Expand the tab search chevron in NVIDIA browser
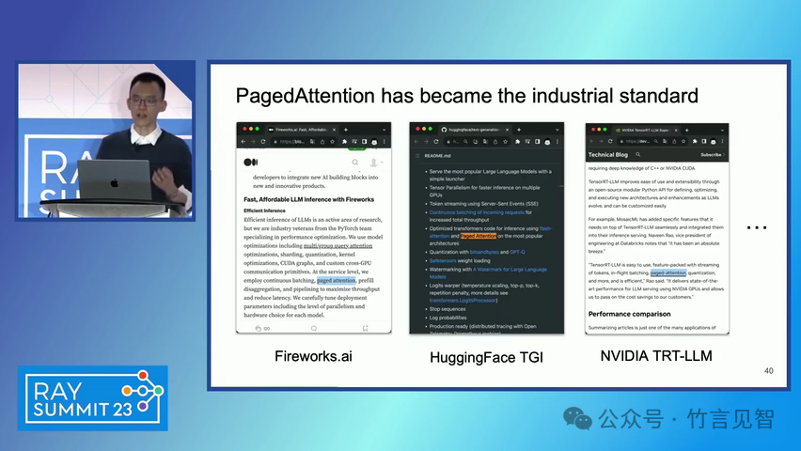This screenshot has height=451, width=801. click(x=722, y=131)
